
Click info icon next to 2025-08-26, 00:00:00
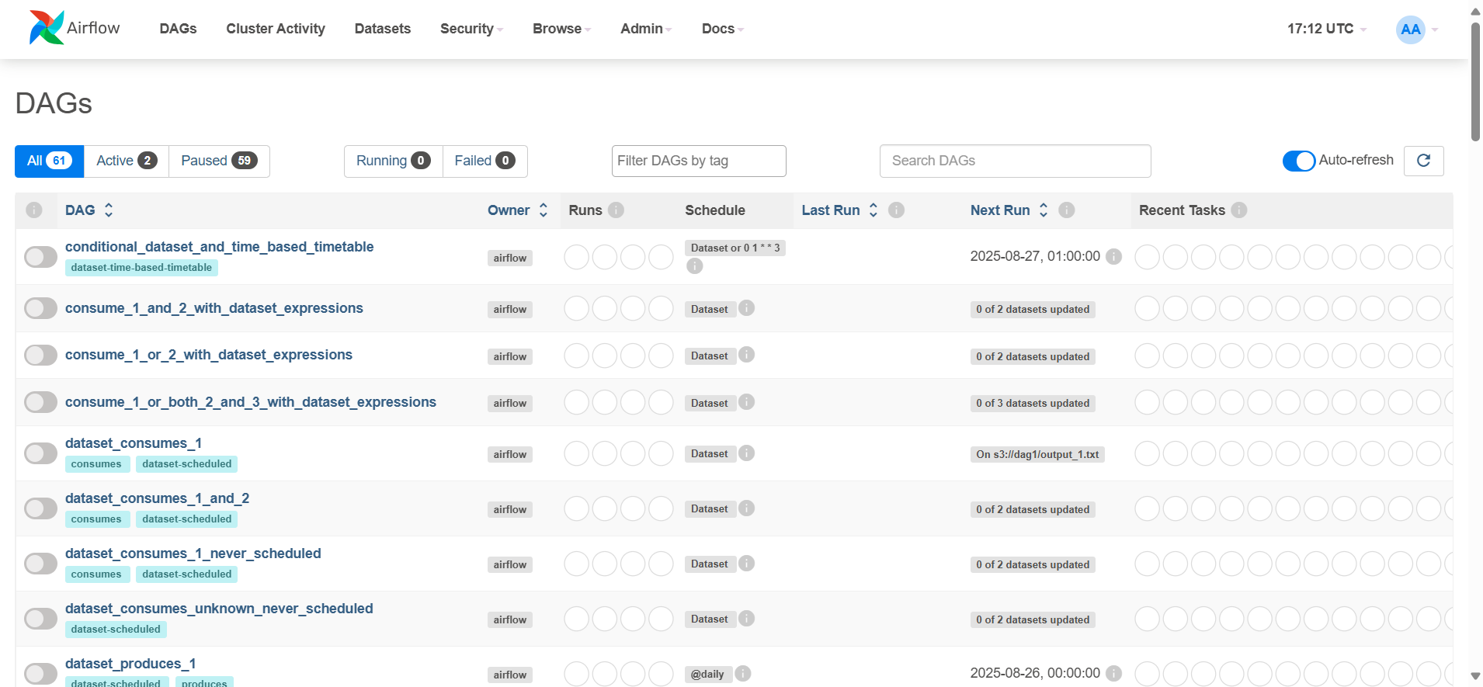(x=1113, y=673)
